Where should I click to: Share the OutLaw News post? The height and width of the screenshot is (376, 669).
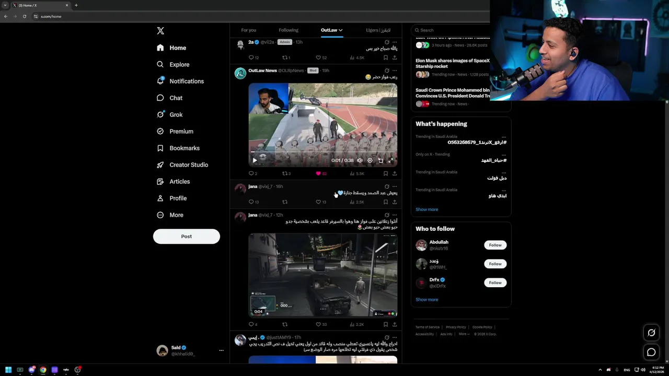coord(394,173)
